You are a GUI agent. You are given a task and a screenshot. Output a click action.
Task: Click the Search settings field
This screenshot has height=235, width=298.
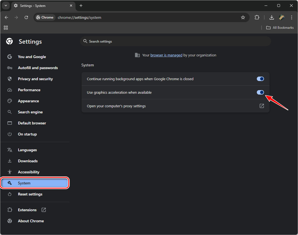pos(175,41)
